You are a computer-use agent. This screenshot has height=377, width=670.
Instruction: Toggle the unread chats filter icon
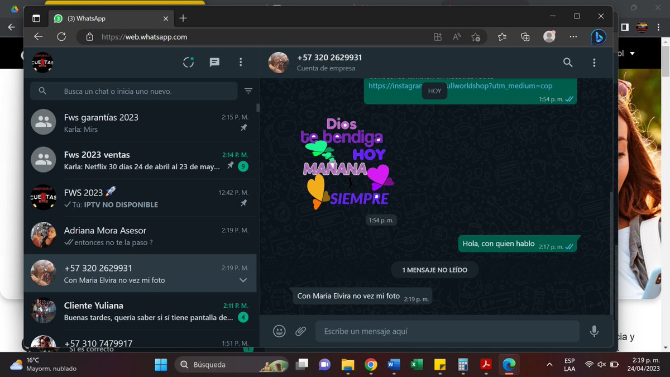248,91
